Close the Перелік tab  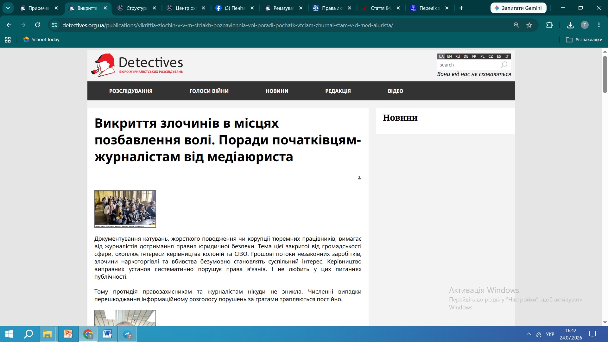tap(447, 8)
